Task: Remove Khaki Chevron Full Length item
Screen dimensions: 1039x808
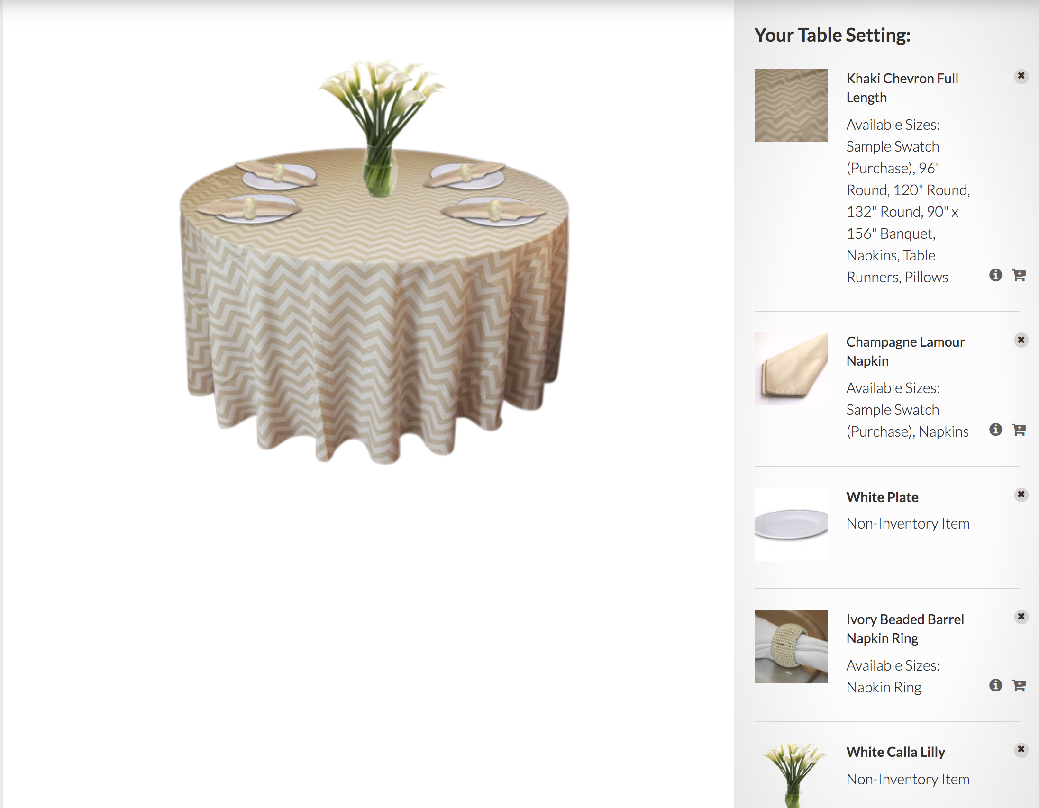Action: coord(1021,76)
